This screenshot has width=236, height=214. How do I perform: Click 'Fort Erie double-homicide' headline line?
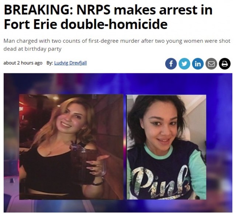86,24
